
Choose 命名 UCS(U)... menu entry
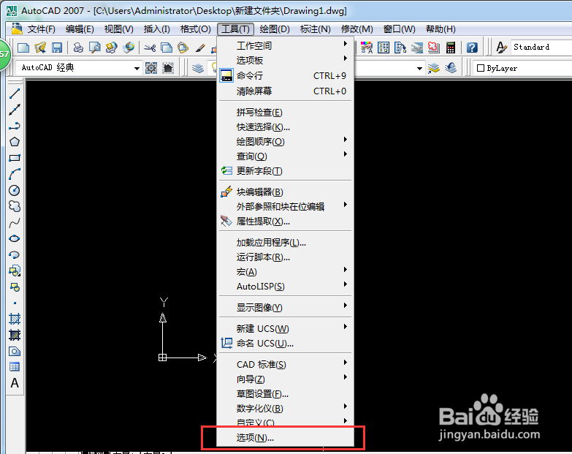click(285, 344)
